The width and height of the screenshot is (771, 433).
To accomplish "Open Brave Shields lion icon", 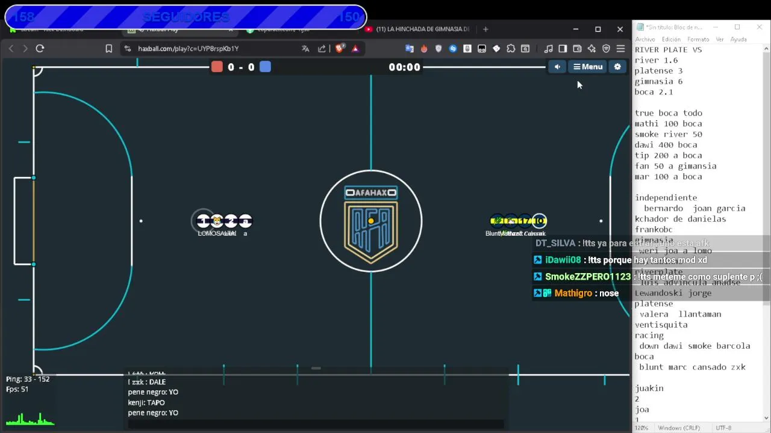I will click(339, 49).
